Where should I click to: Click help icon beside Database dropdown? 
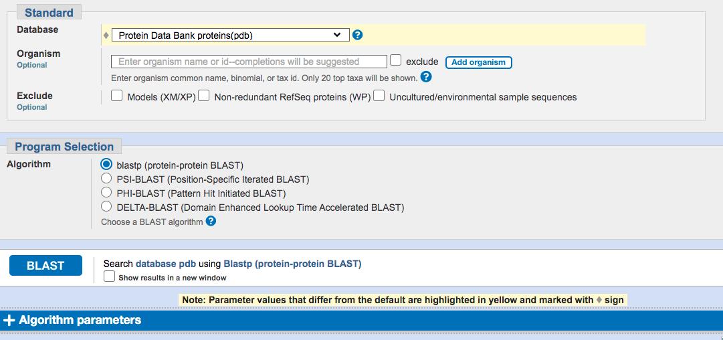(357, 35)
